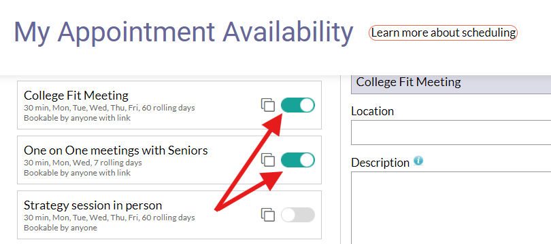Select the College Fit Meeting list title

pos(76,95)
